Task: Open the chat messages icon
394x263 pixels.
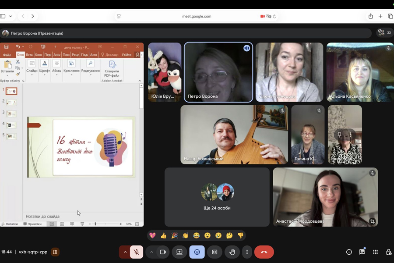Action: point(362,252)
